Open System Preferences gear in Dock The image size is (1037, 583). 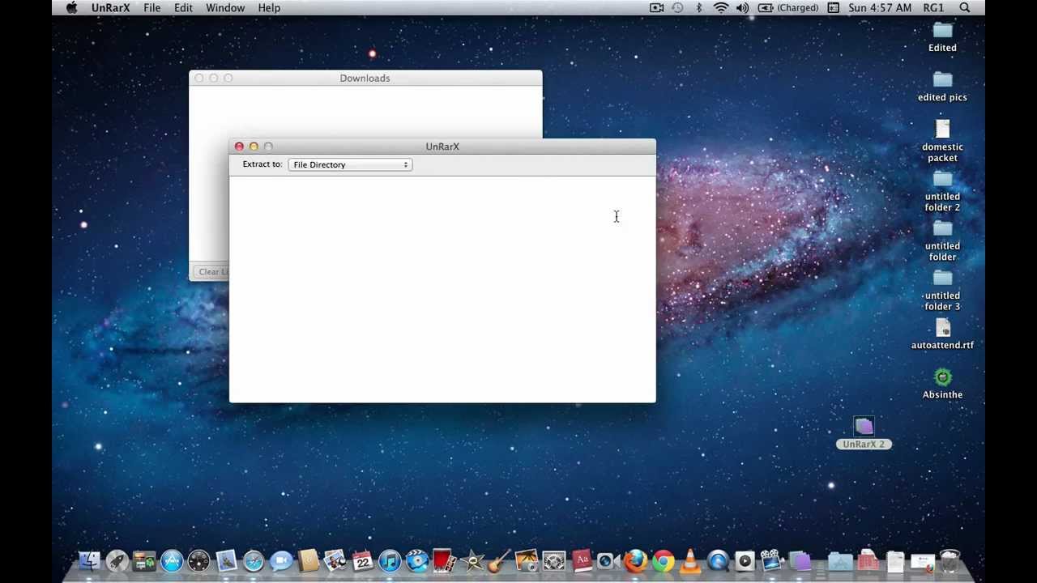554,560
